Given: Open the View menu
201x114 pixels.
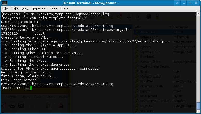Looking at the screenshot, I should [25, 9].
